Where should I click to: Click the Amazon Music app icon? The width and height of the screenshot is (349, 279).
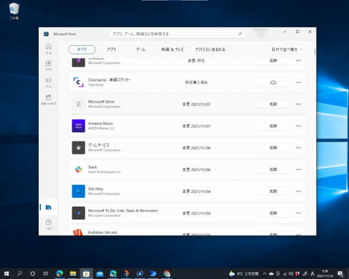coord(78,126)
